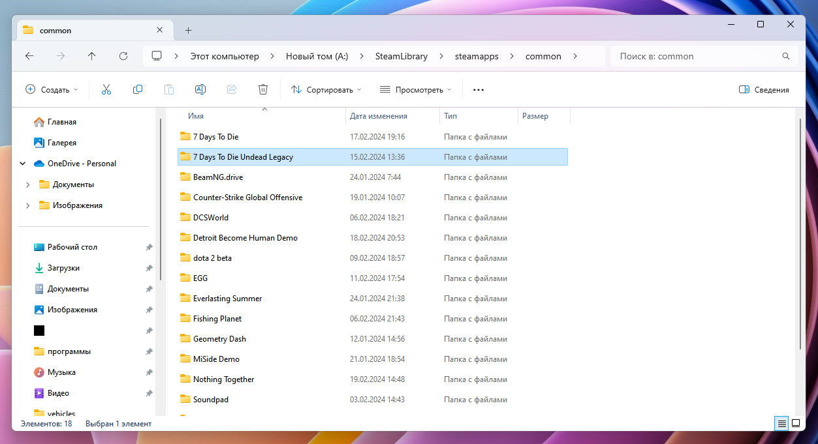Click the Rename icon in toolbar
Screen dimensions: 818x444
point(200,89)
